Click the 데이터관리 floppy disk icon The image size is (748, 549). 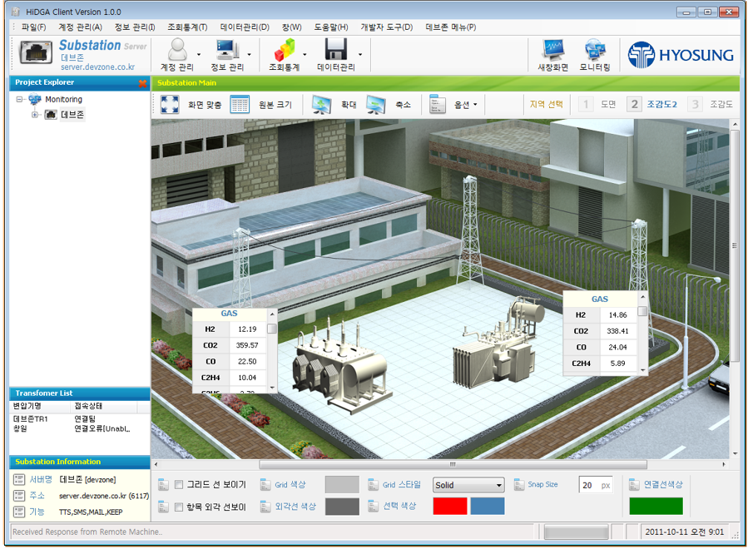click(x=335, y=50)
